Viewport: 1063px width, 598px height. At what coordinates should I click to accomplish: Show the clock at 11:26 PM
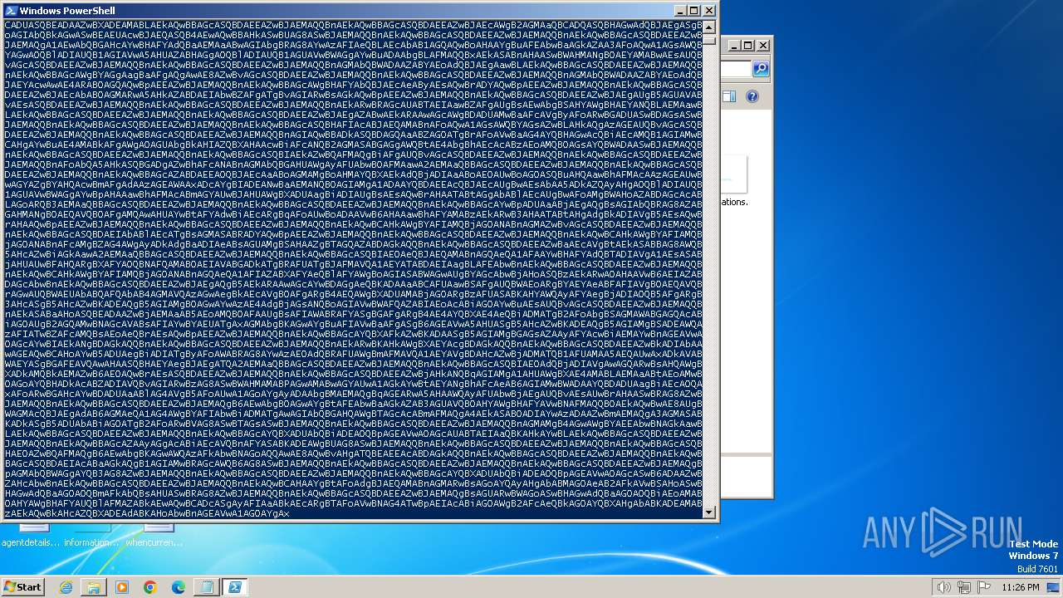point(1020,587)
